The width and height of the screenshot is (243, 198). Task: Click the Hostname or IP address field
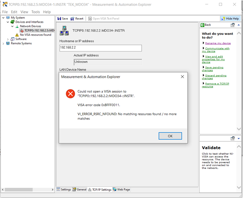tap(100, 48)
